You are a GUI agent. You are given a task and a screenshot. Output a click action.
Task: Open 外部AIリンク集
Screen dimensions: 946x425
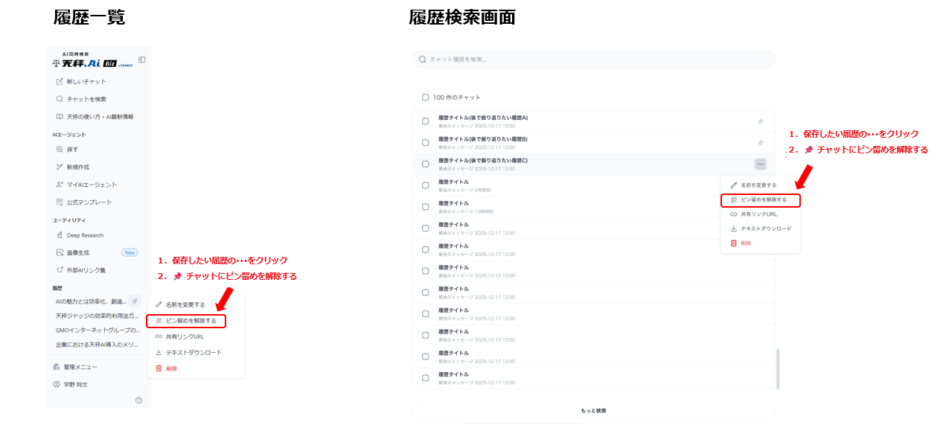[81, 270]
